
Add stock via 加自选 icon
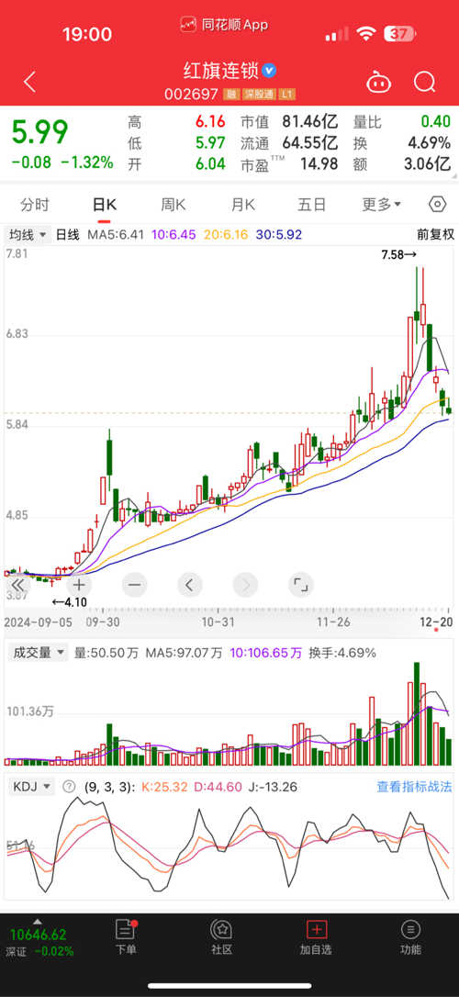(316, 938)
